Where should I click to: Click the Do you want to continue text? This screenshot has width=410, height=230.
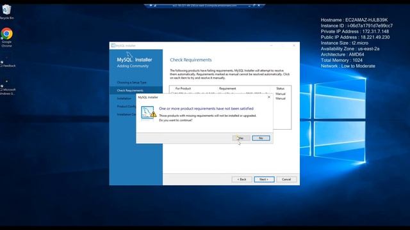click(x=176, y=120)
